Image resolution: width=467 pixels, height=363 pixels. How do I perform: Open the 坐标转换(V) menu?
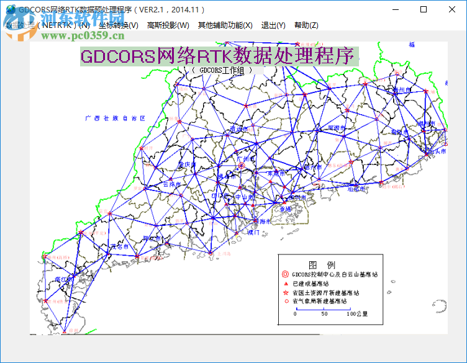click(x=118, y=25)
